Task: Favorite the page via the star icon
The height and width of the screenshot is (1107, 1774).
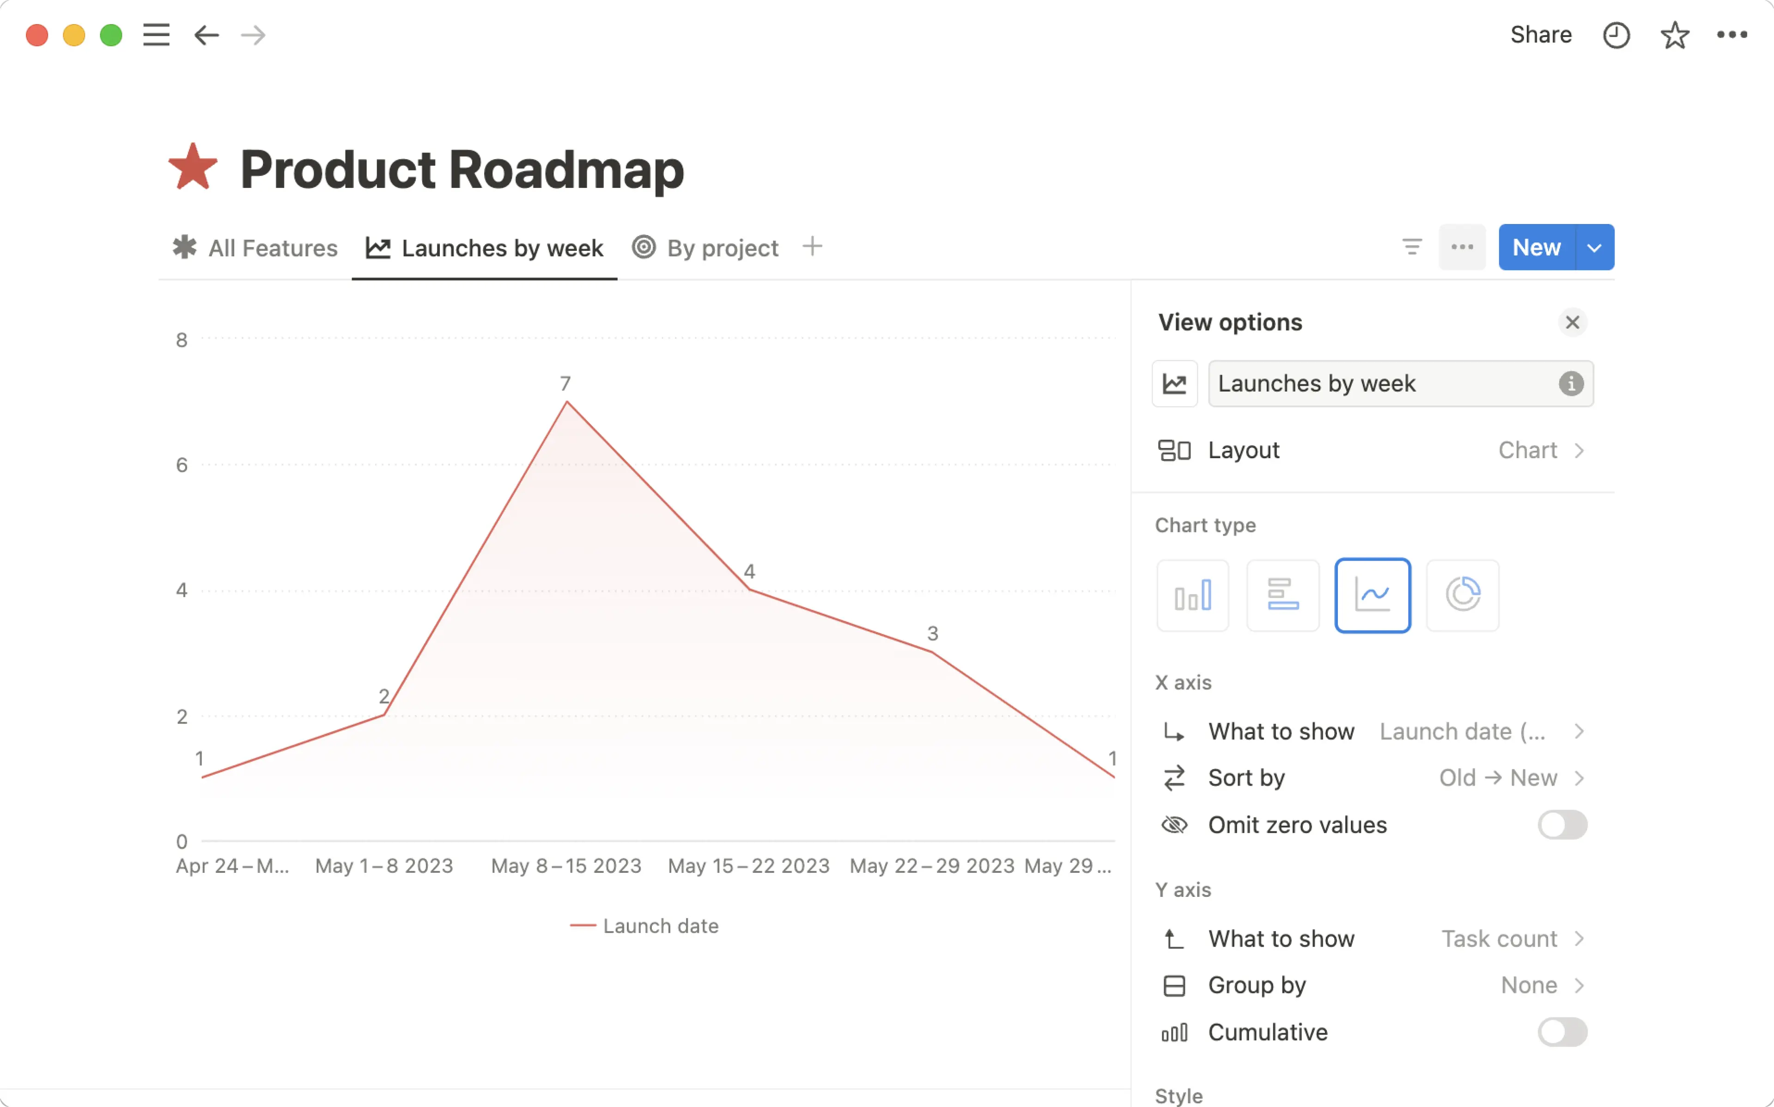Action: (1674, 35)
